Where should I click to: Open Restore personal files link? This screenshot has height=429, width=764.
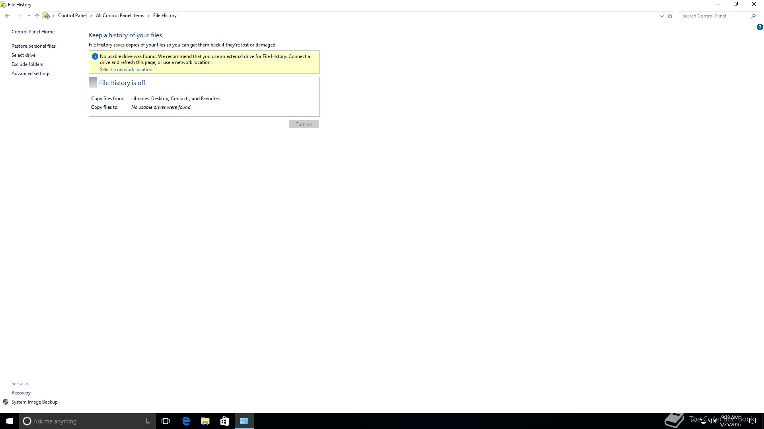33,46
